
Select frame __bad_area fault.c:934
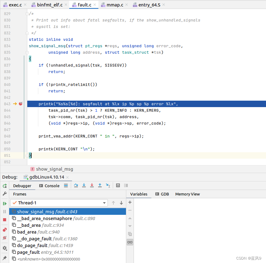coord(67,225)
